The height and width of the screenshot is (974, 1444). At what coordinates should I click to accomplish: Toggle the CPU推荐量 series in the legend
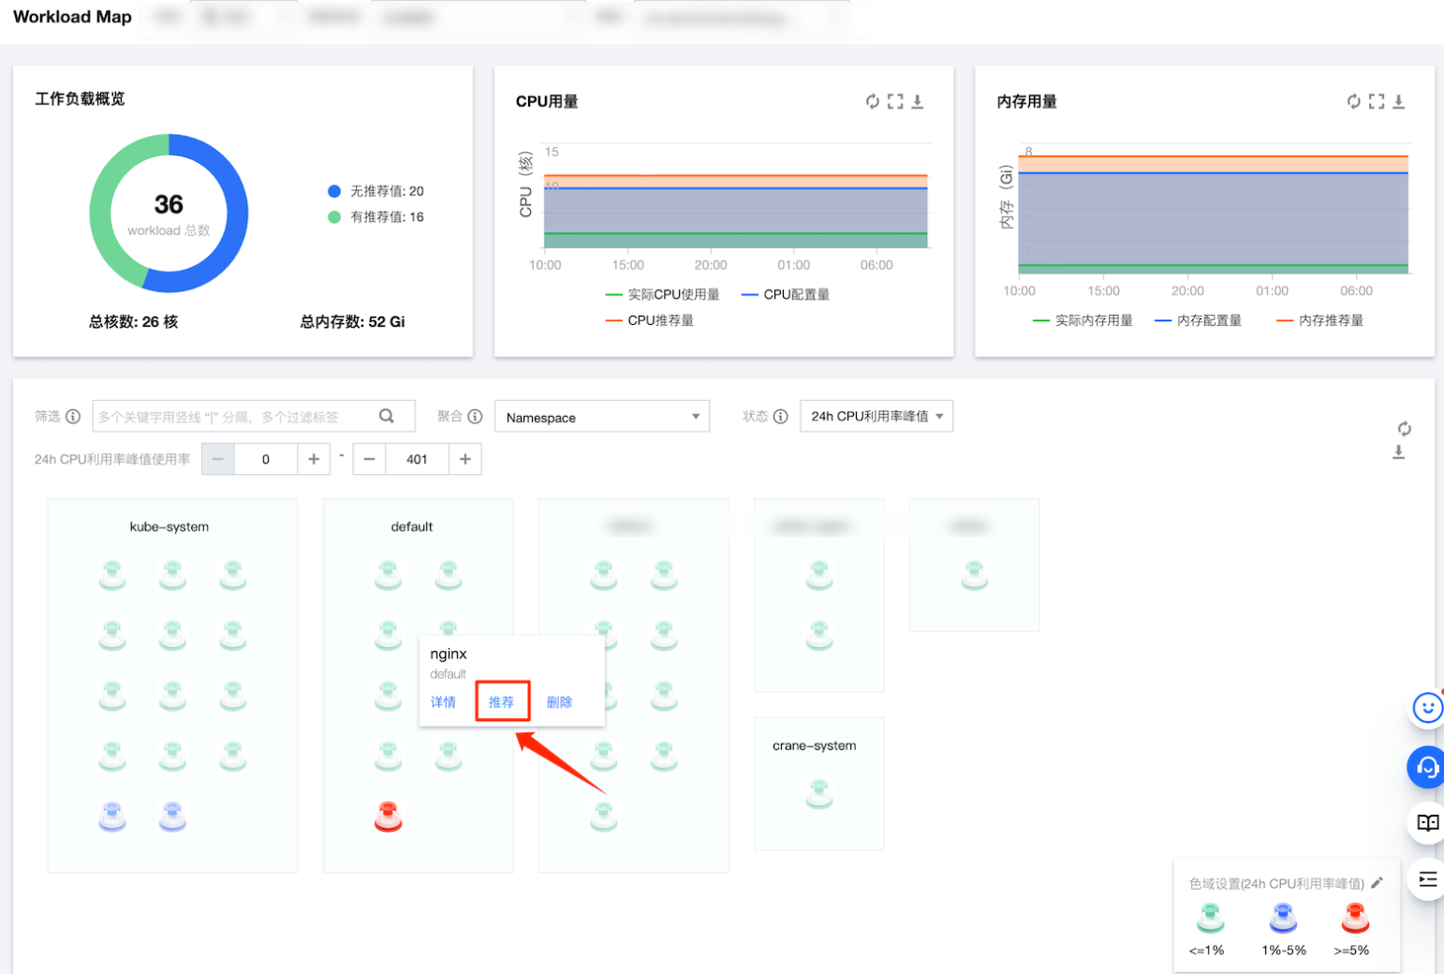pos(650,321)
